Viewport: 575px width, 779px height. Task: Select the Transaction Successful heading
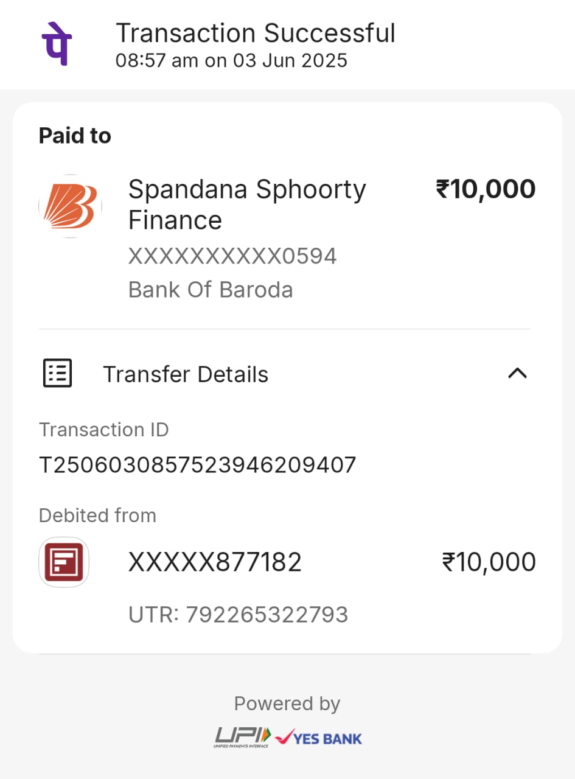pos(256,33)
